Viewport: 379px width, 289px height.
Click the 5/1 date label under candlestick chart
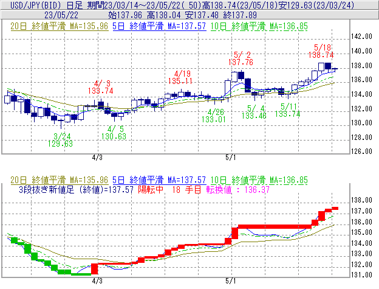point(231,158)
